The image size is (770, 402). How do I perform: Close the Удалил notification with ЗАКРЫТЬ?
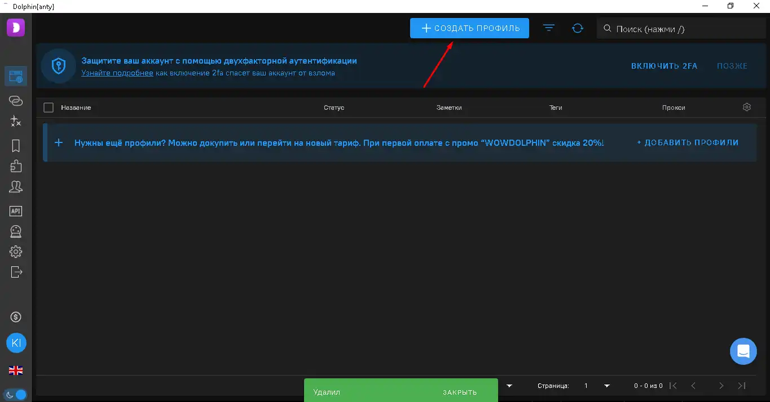460,392
